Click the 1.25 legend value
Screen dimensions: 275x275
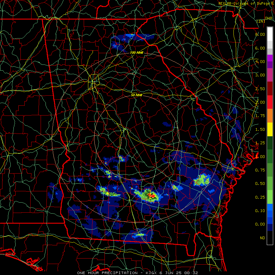click(260, 143)
